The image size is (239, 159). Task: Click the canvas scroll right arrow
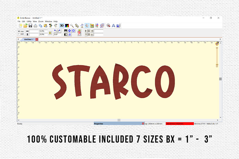click(x=217, y=120)
